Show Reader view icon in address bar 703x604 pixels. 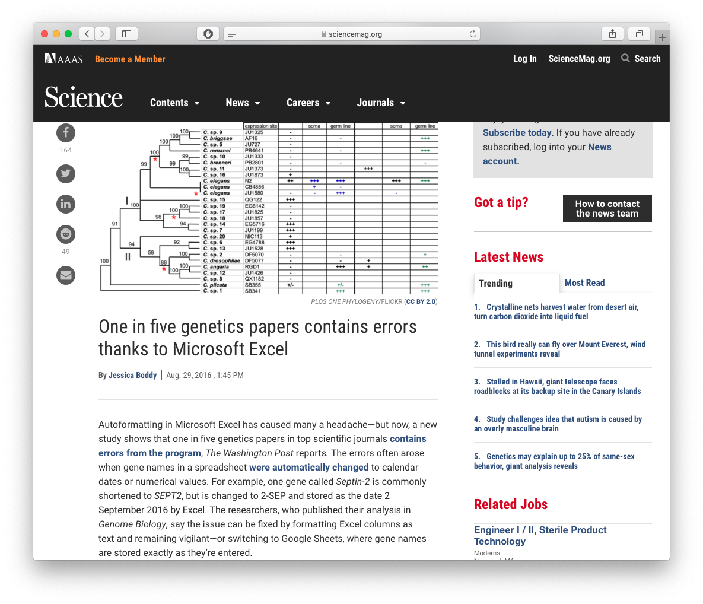point(232,34)
